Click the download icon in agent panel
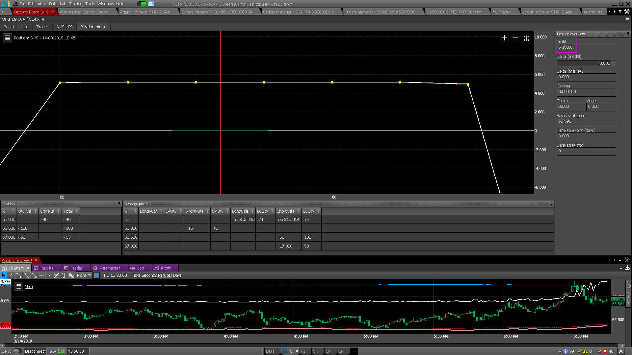The height and width of the screenshot is (355, 632). (627, 268)
